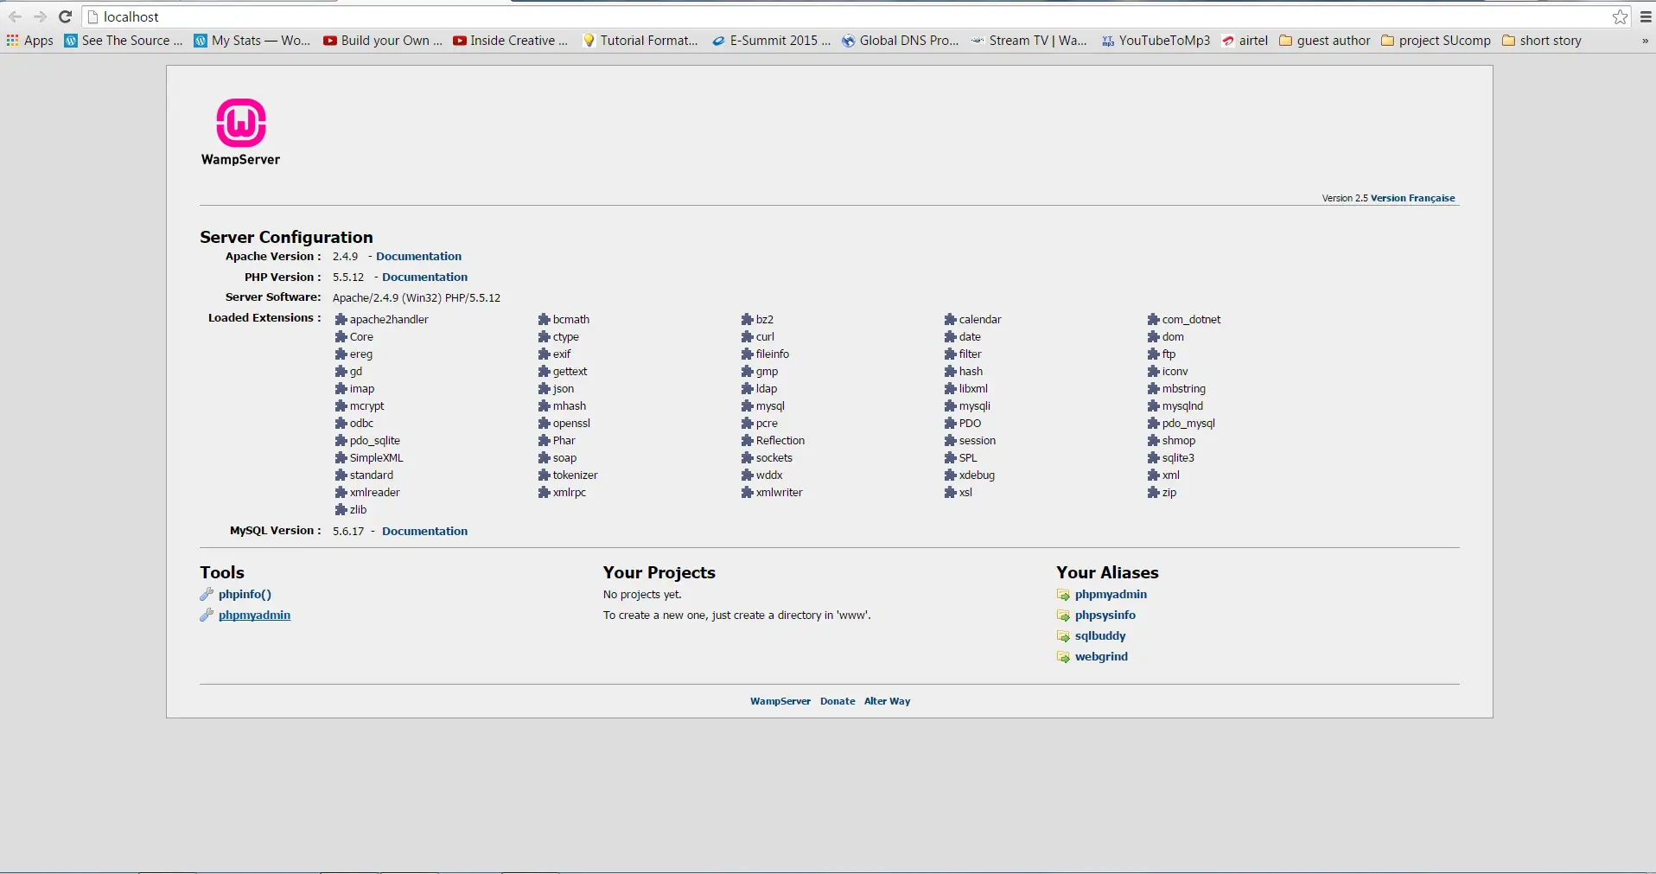Open webgrind alias link

pos(1101,656)
